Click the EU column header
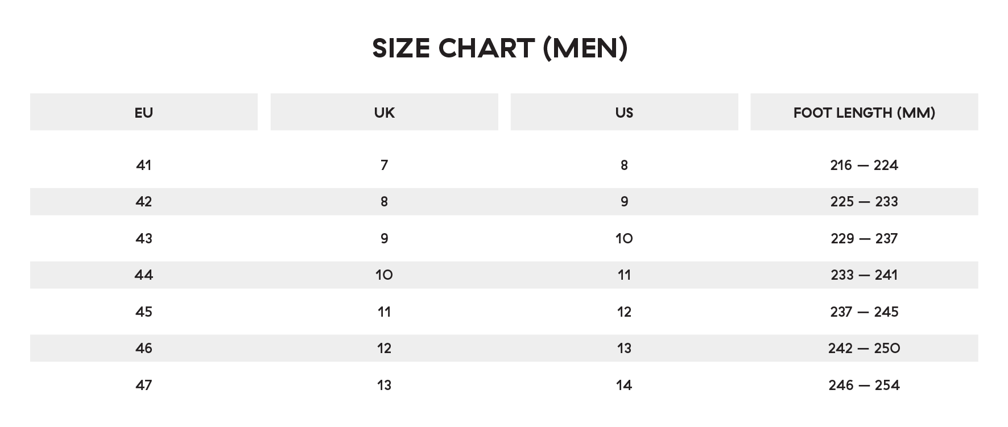Screen dimensions: 1008x427 (x=144, y=112)
